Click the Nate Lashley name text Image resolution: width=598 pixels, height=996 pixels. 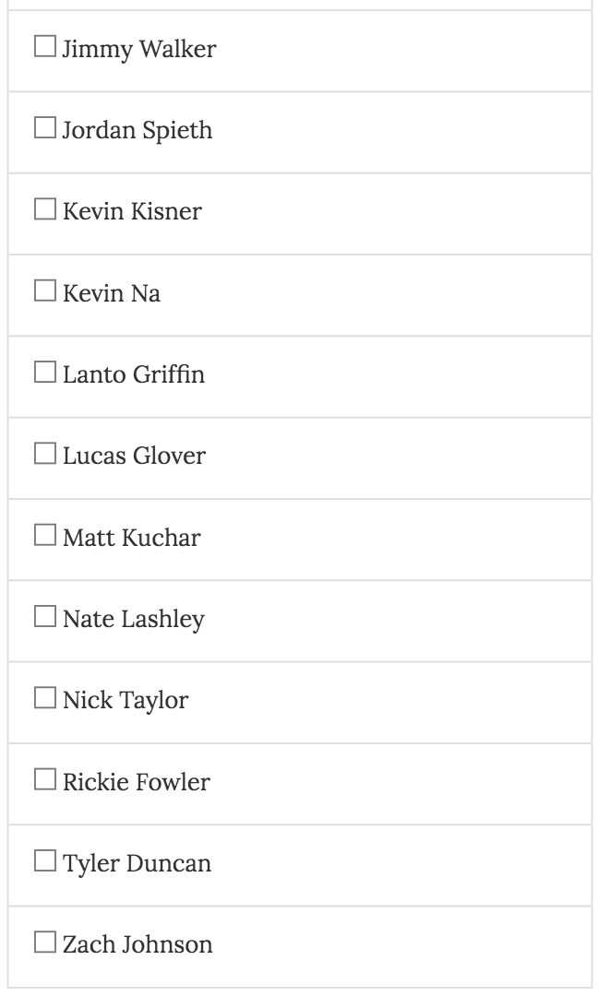pyautogui.click(x=134, y=619)
